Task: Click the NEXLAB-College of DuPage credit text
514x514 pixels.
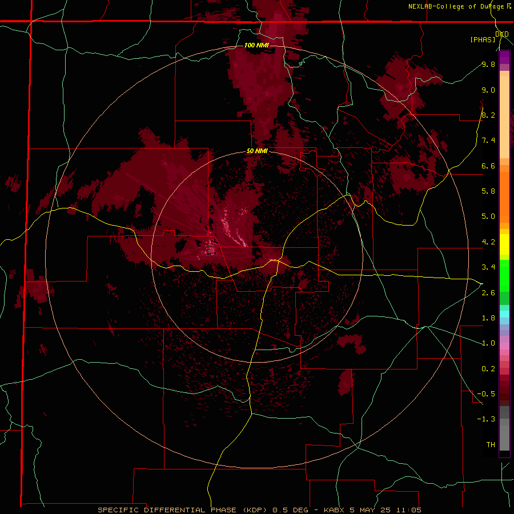Action: pyautogui.click(x=456, y=6)
